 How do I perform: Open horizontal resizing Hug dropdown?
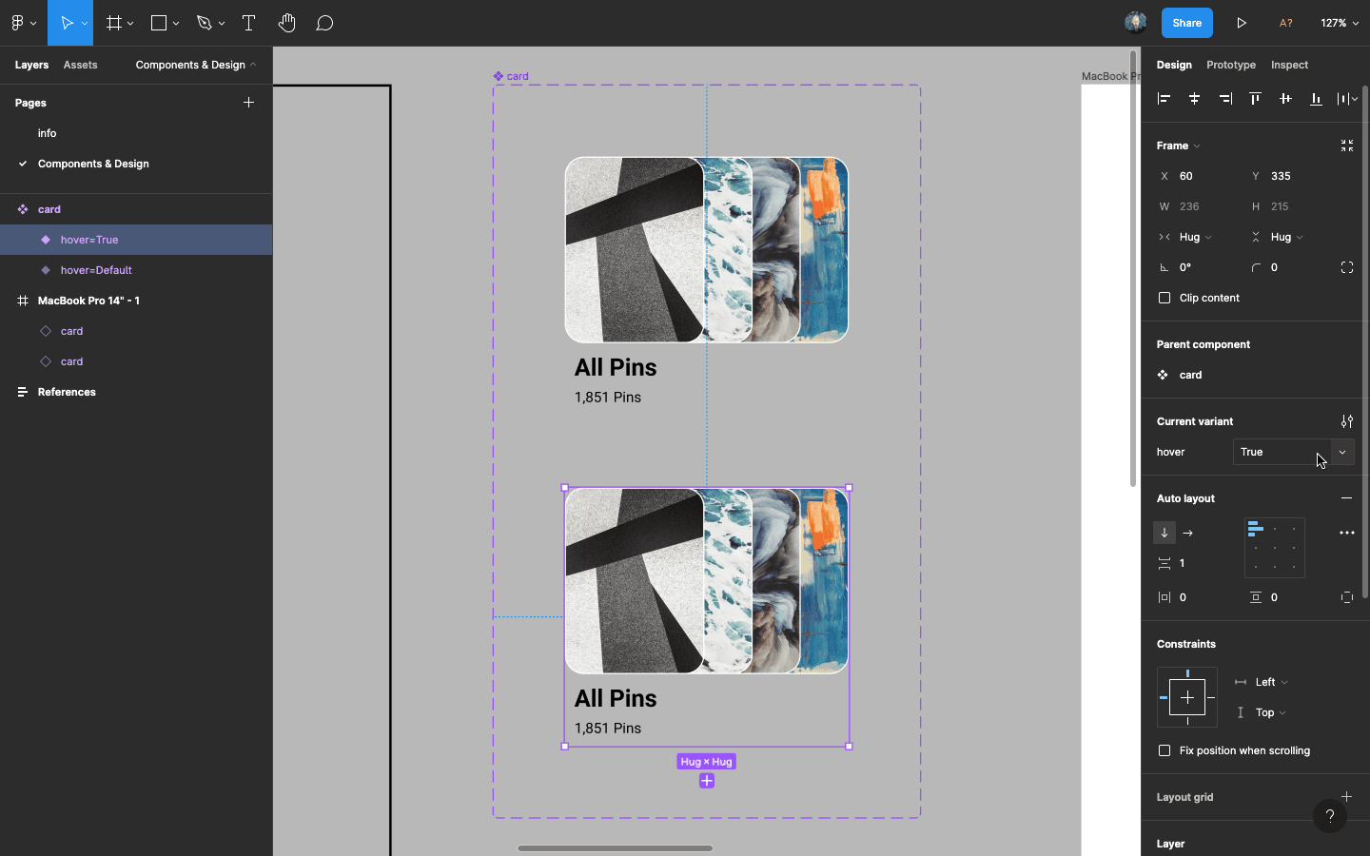1195,237
